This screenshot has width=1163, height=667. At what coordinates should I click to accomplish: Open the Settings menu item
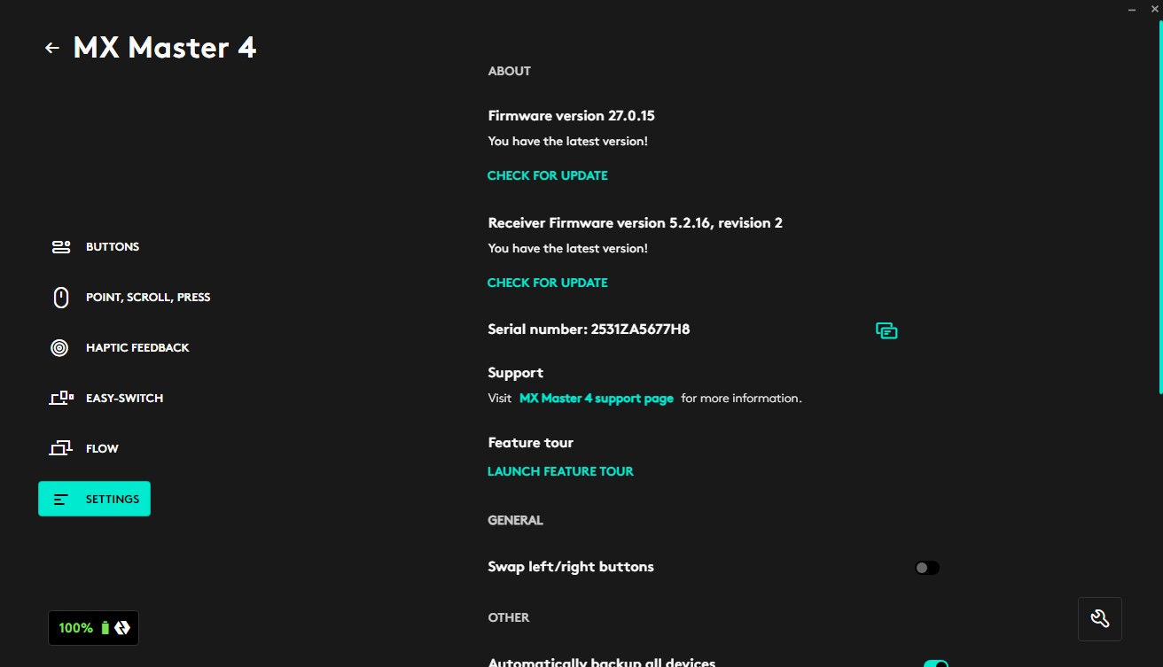(94, 499)
